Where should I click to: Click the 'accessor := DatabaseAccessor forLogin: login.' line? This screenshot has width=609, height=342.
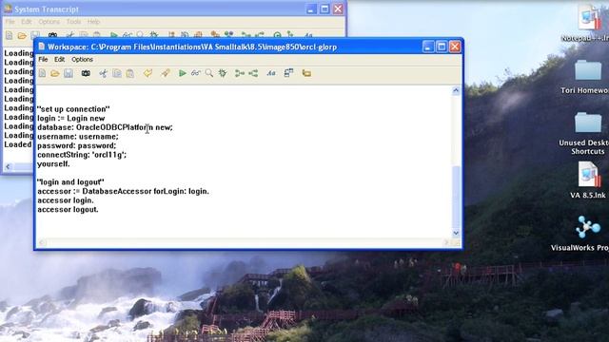click(x=123, y=191)
